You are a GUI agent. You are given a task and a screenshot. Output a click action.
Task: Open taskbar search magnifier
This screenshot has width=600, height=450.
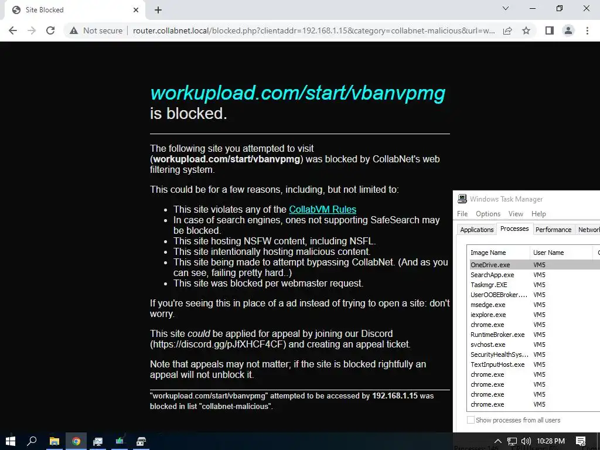(32, 441)
